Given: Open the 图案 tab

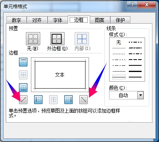Looking at the screenshot, I should pos(99,20).
